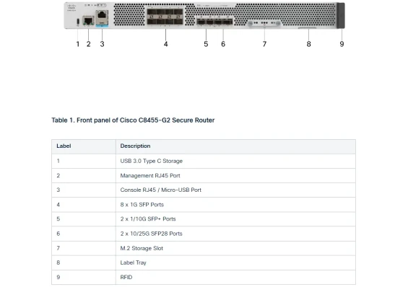This screenshot has width=408, height=287.
Task: Click label cell "9" in table
Action: click(84, 277)
